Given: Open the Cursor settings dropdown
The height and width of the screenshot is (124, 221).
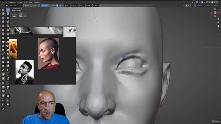Looking at the screenshot, I should (x=96, y=6).
